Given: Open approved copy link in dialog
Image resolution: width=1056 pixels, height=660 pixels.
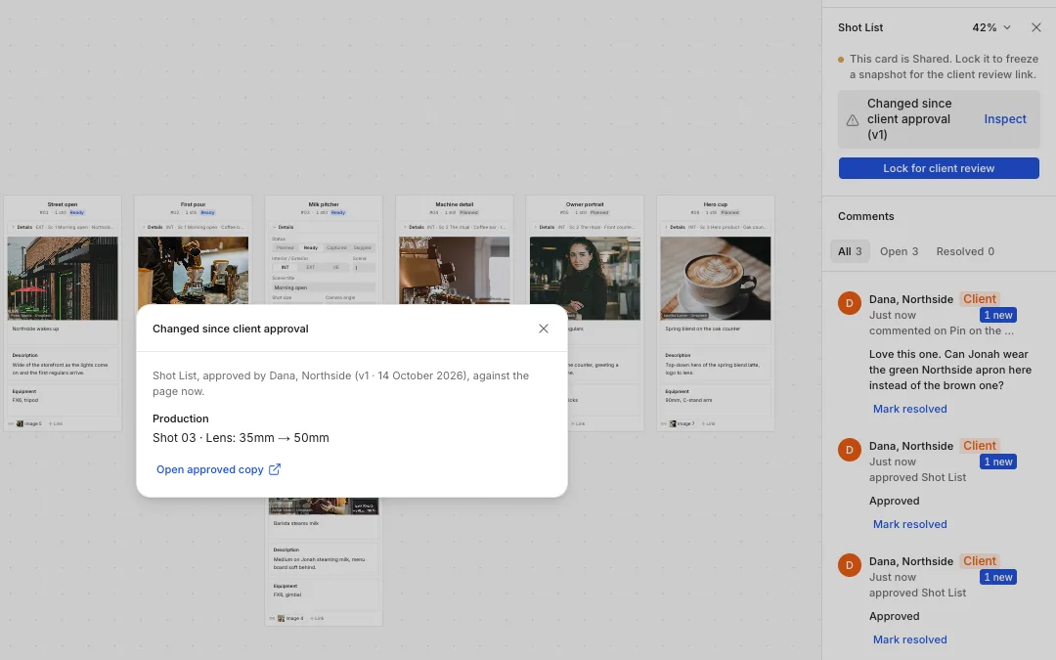Looking at the screenshot, I should pyautogui.click(x=218, y=469).
